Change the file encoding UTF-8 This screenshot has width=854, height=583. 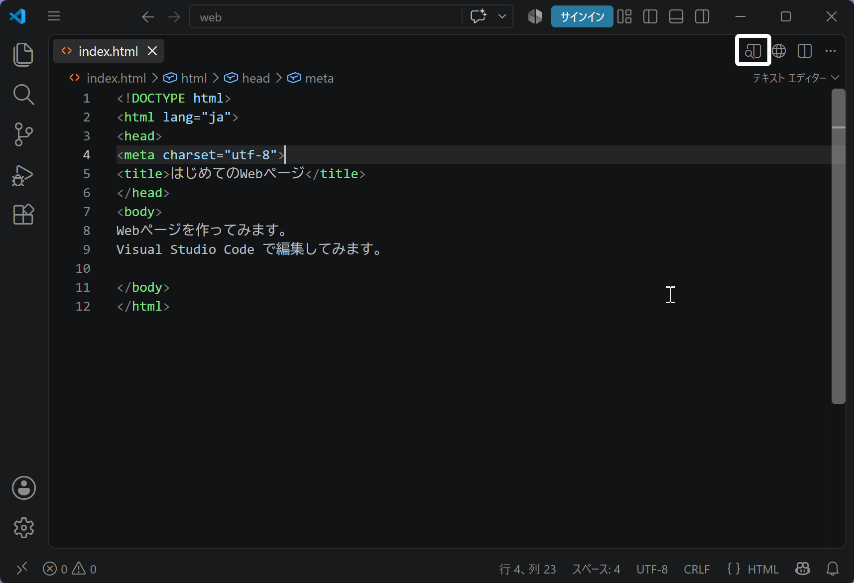[652, 569]
